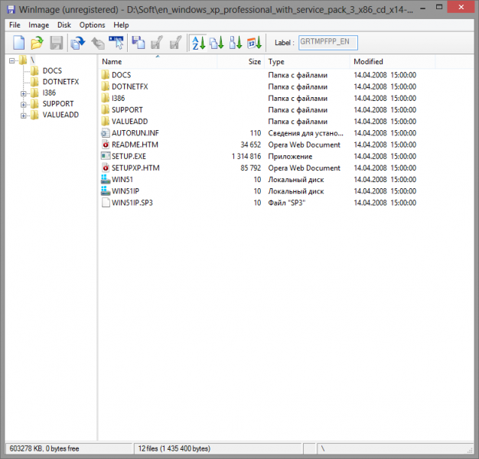Collapse the root folder tree node

(x=11, y=60)
